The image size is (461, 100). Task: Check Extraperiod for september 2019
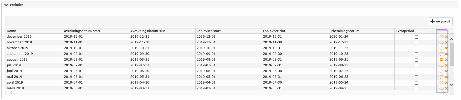pos(417,54)
